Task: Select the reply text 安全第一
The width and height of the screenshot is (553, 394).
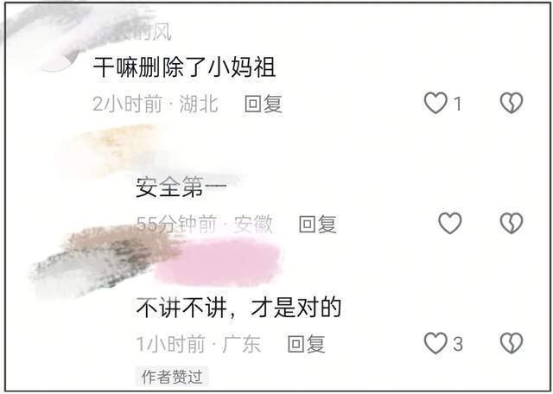Action: pos(181,187)
